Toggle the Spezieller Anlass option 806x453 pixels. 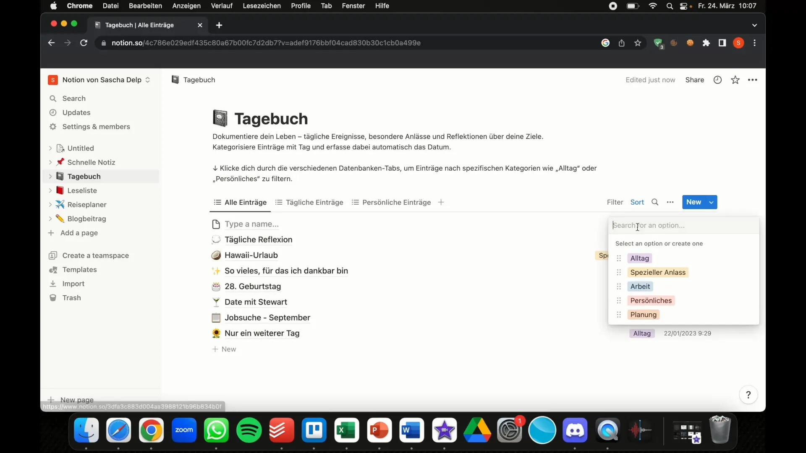click(658, 272)
